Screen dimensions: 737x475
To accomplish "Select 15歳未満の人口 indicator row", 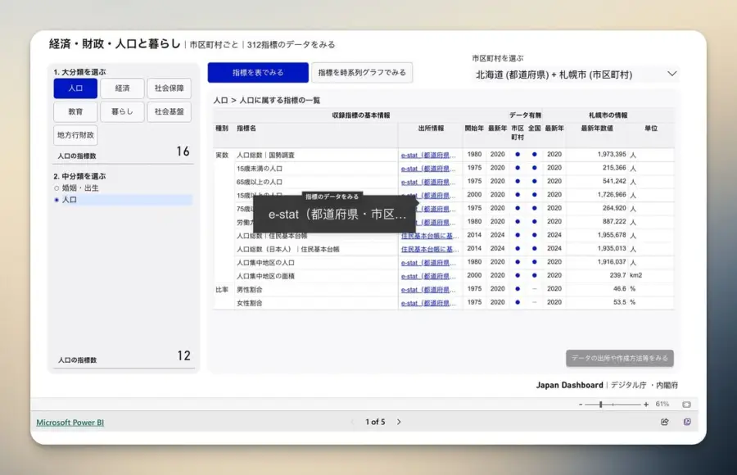I will pyautogui.click(x=260, y=169).
